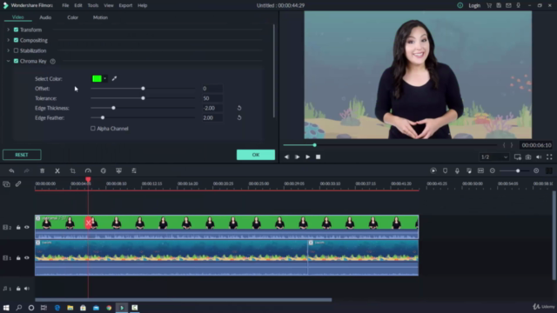The height and width of the screenshot is (313, 557).
Task: Switch to the Motion tab
Action: (x=100, y=17)
